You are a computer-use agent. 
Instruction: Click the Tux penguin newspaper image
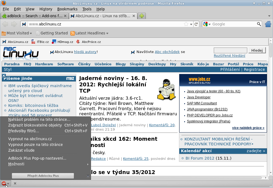pos(166,89)
